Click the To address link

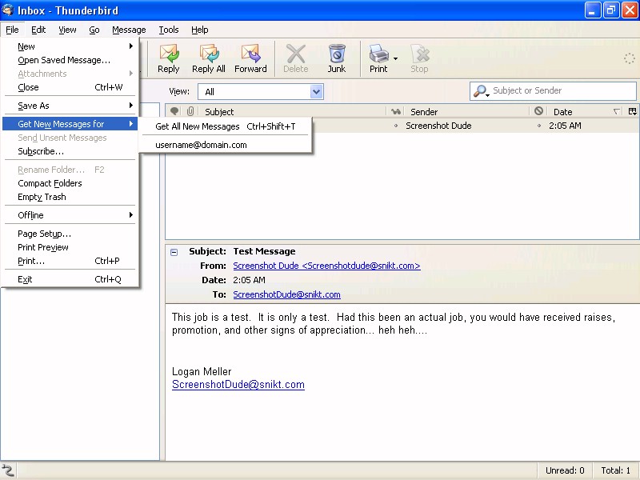(286, 294)
